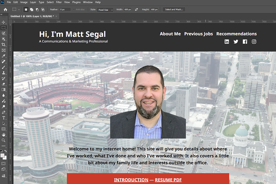Select the Move tool

pyautogui.click(x=4, y=22)
